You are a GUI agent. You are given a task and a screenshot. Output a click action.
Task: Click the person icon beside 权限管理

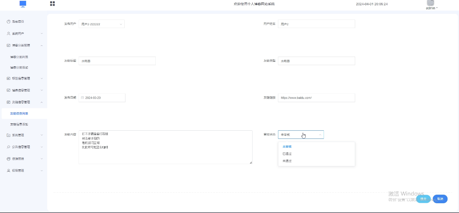click(x=9, y=171)
